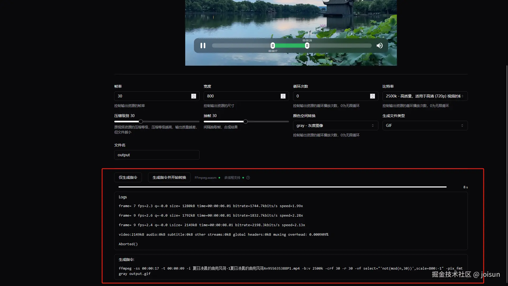Open the gray color space dropdown
Viewport: 508px width, 286px height.
tap(335, 126)
